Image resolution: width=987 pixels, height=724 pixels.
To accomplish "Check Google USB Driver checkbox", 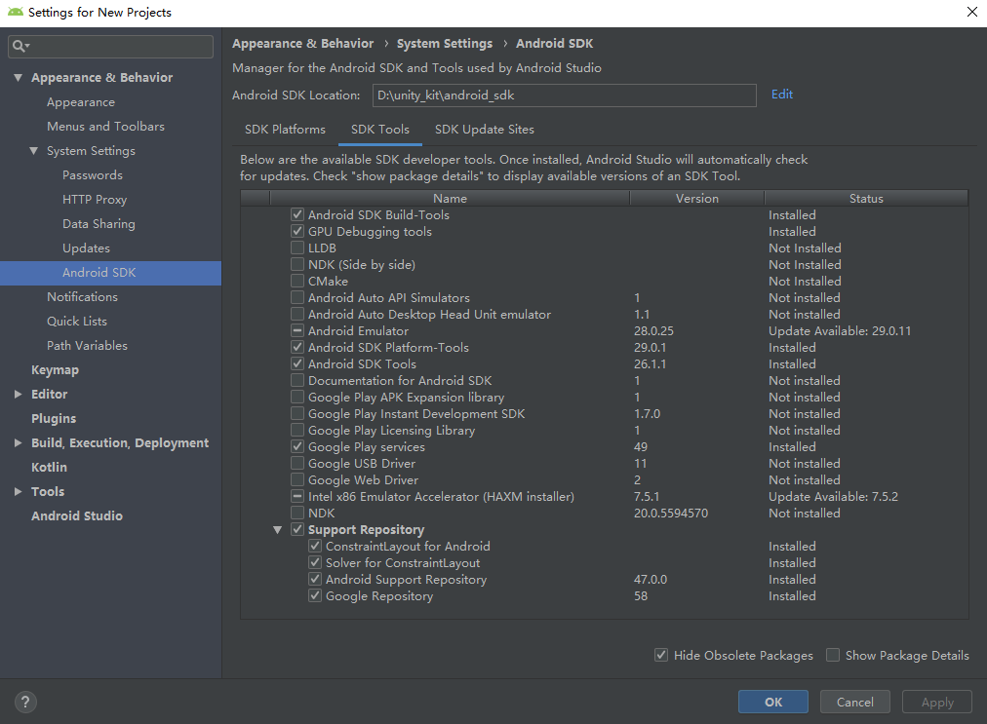I will tap(297, 463).
